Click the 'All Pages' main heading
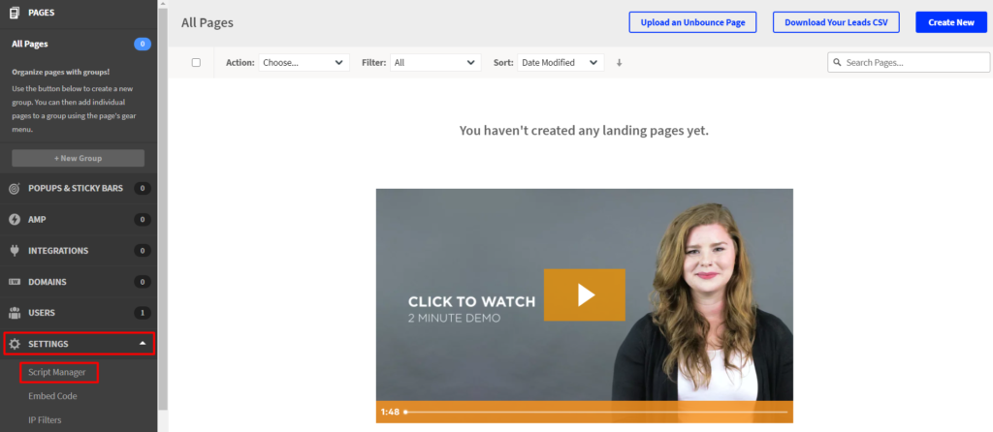This screenshot has width=993, height=432. point(208,23)
